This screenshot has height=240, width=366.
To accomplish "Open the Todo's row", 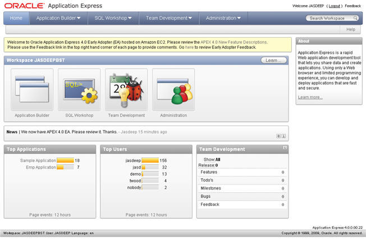I will 242,180.
